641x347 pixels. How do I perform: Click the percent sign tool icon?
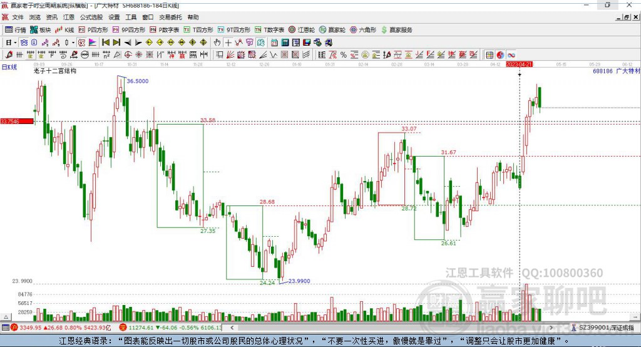(344, 55)
